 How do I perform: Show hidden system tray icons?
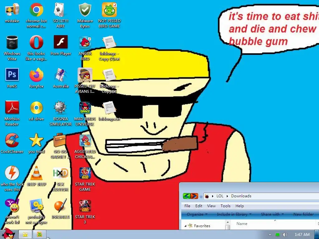coord(270,235)
